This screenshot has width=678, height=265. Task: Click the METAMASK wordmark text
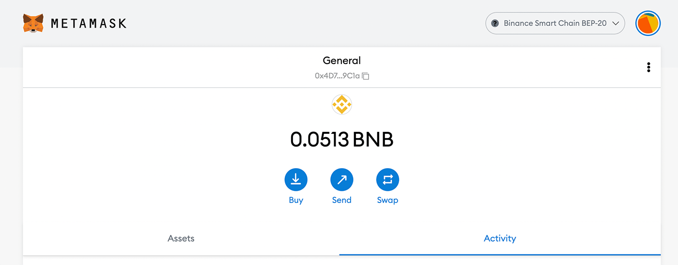tap(89, 23)
